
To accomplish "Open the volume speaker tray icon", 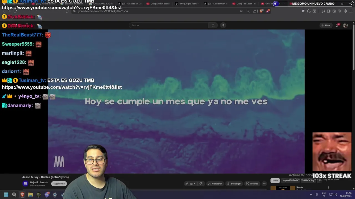I will pos(336,195).
